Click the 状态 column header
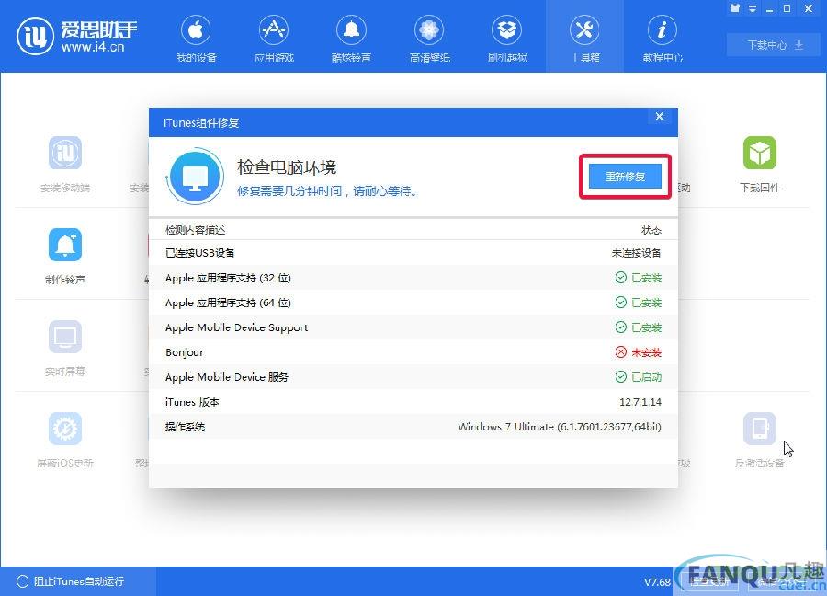The image size is (827, 596). coord(651,230)
